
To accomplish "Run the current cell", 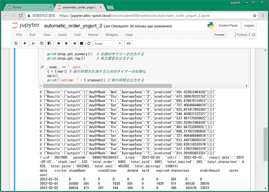I will (74, 43).
